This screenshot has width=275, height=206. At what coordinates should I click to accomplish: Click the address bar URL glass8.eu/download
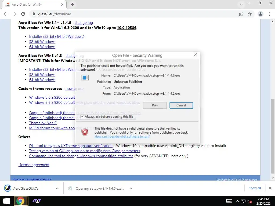[55, 14]
